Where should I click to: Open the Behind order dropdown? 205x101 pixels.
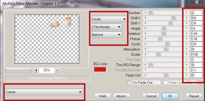click(x=106, y=35)
